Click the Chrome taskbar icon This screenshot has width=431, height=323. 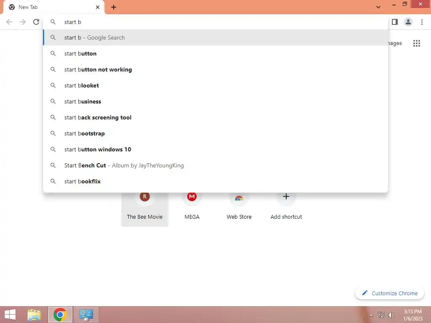(x=60, y=315)
